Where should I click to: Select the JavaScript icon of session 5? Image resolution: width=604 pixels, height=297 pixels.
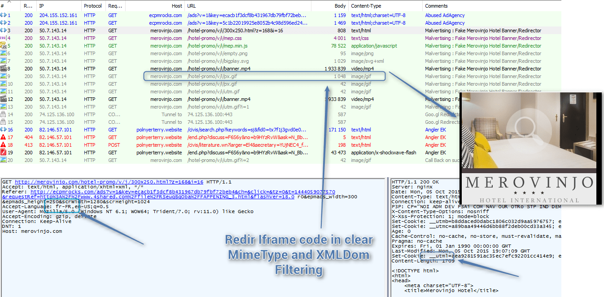[x=3, y=46]
